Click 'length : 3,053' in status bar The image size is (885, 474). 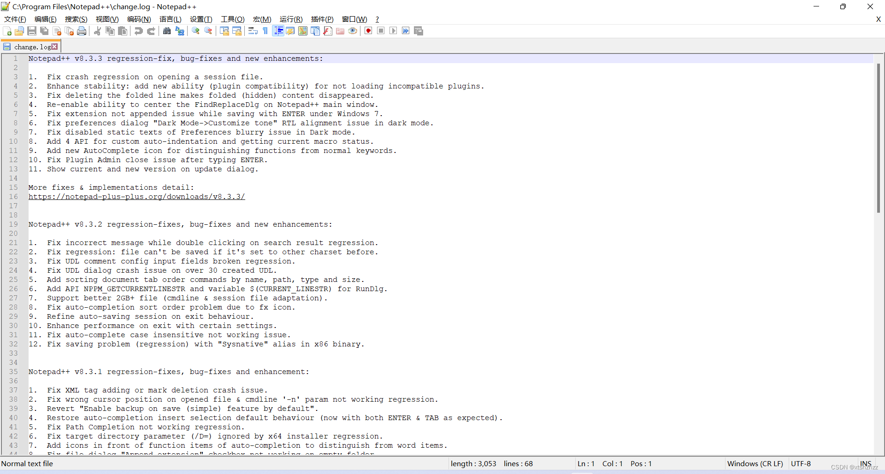tap(473, 463)
